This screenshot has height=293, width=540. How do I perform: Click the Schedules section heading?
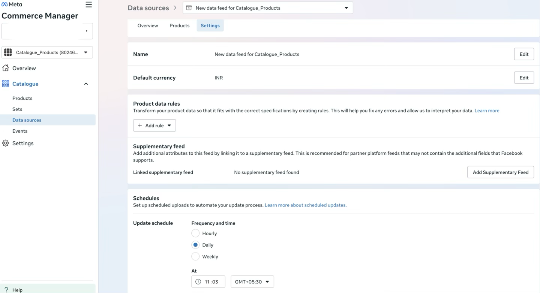(146, 198)
